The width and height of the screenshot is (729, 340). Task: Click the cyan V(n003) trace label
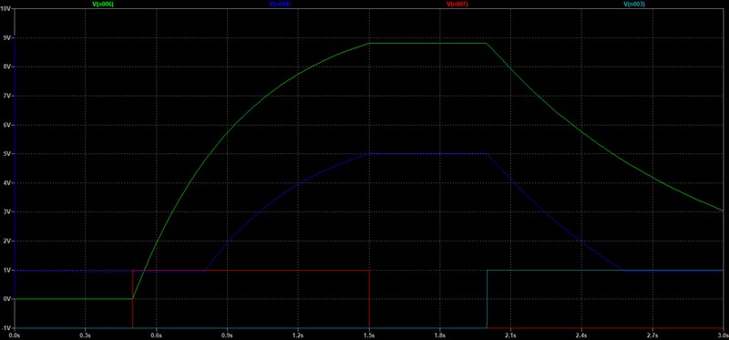(634, 4)
